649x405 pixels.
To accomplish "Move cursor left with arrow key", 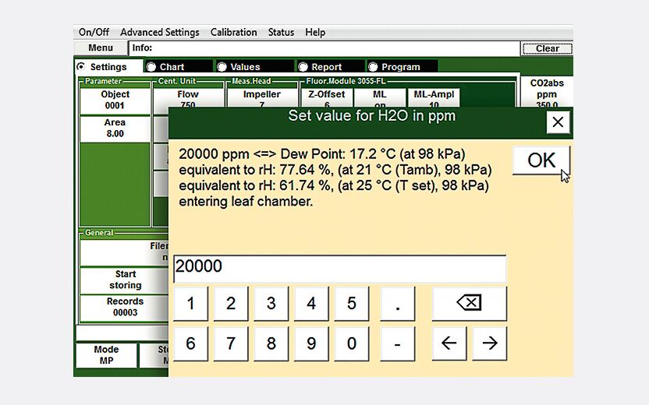I will 449,343.
